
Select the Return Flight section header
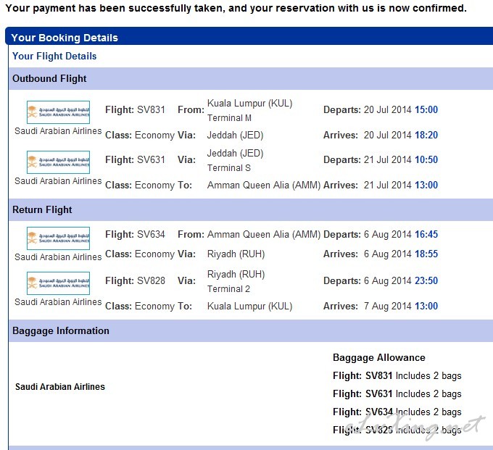[251, 209]
